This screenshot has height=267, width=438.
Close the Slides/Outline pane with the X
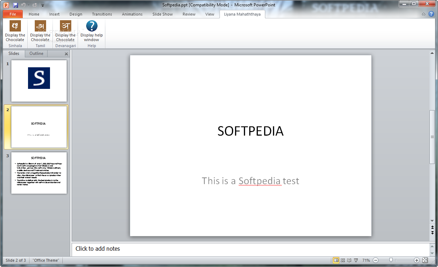(x=66, y=54)
